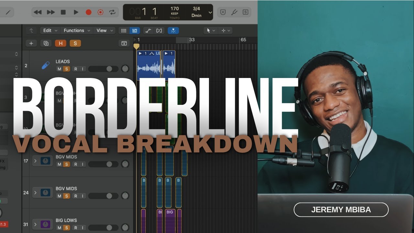The image size is (414, 233).
Task: Click the Dmin key signature
Action: 196,15
